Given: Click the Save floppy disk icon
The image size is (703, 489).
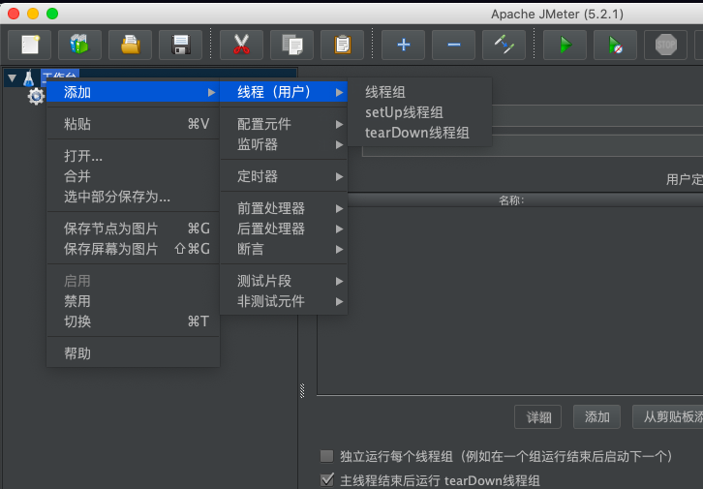Looking at the screenshot, I should (x=180, y=45).
